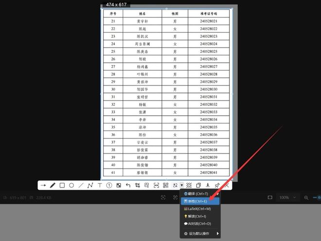The height and width of the screenshot is (241, 321).
Task: Click the diagonal hatch lines icon
Action: tap(189, 185)
